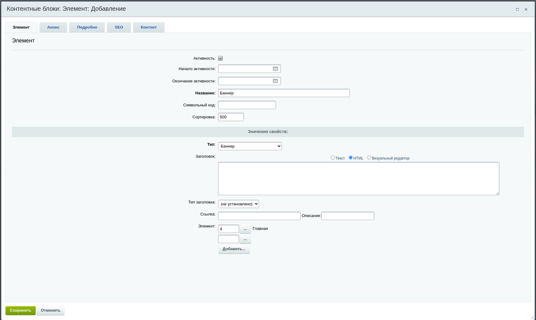Focus the Символьный код input field
This screenshot has width=536, height=320.
[x=247, y=105]
